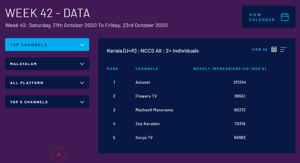Click the Channels column header
This screenshot has height=163, width=300.
pyautogui.click(x=147, y=69)
